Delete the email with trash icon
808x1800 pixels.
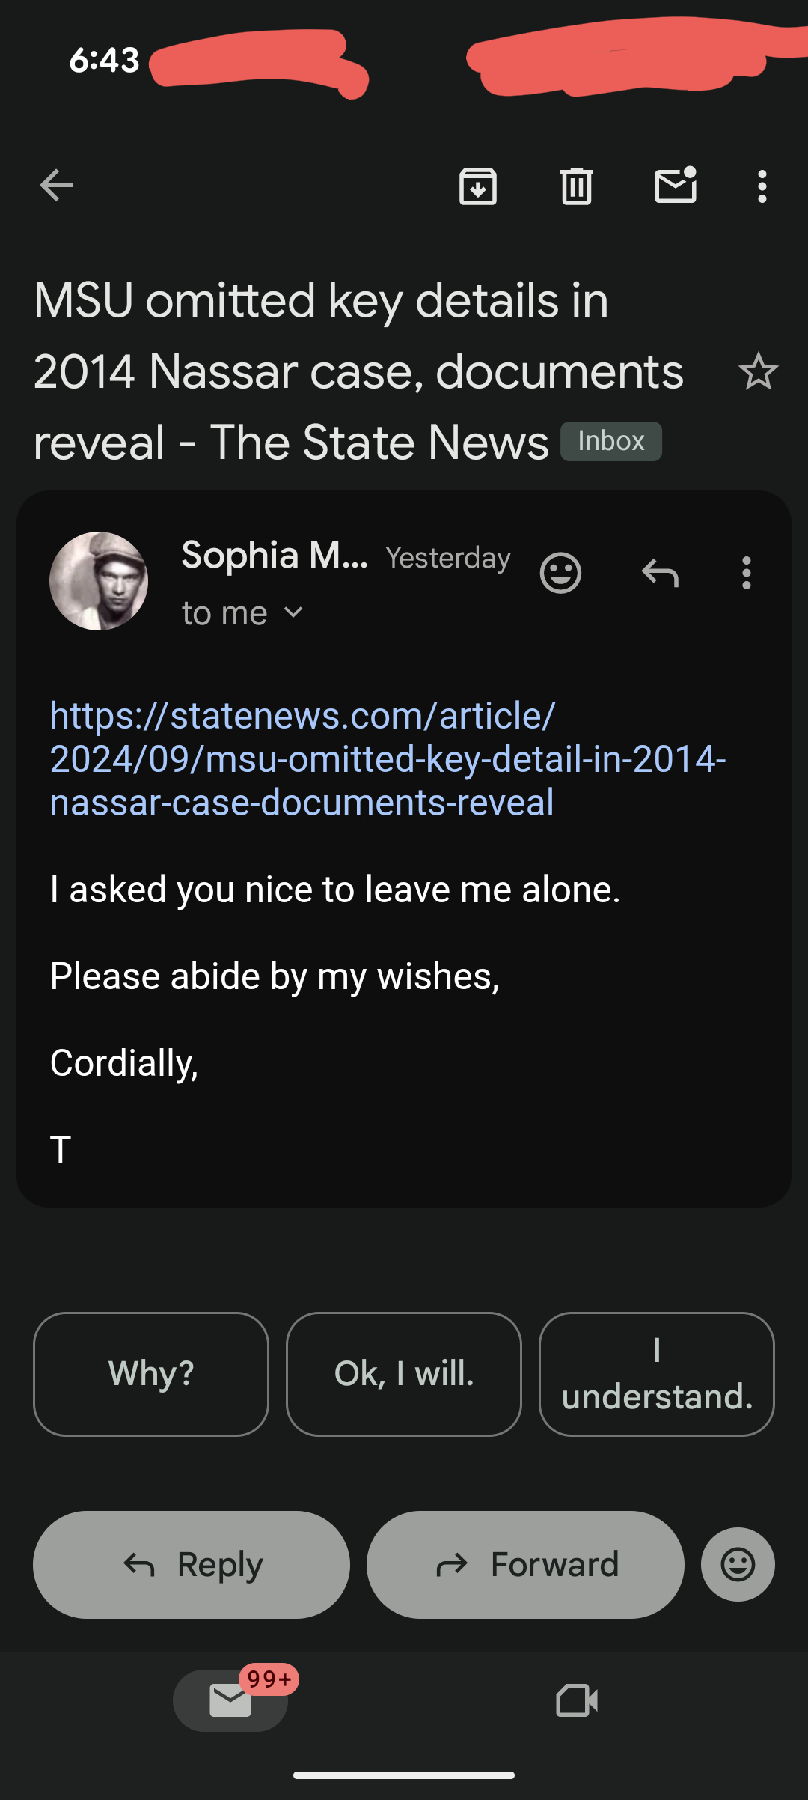[577, 186]
